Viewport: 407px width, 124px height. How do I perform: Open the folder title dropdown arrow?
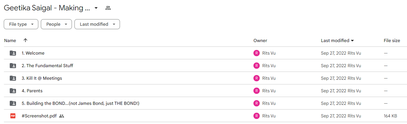click(96, 8)
